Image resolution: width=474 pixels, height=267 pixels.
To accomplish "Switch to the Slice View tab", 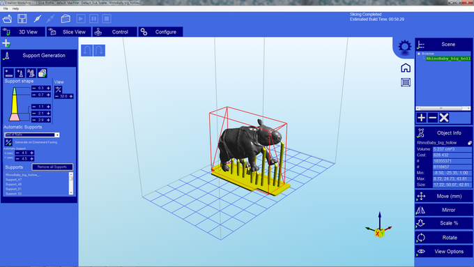I will click(x=69, y=32).
